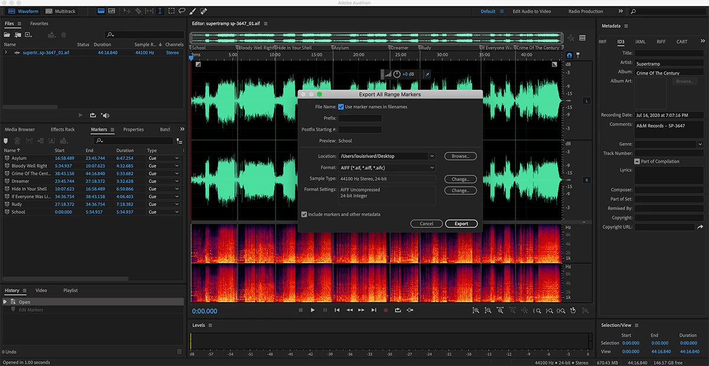The image size is (709, 366).
Task: Toggle right channel R enable button
Action: 587,179
